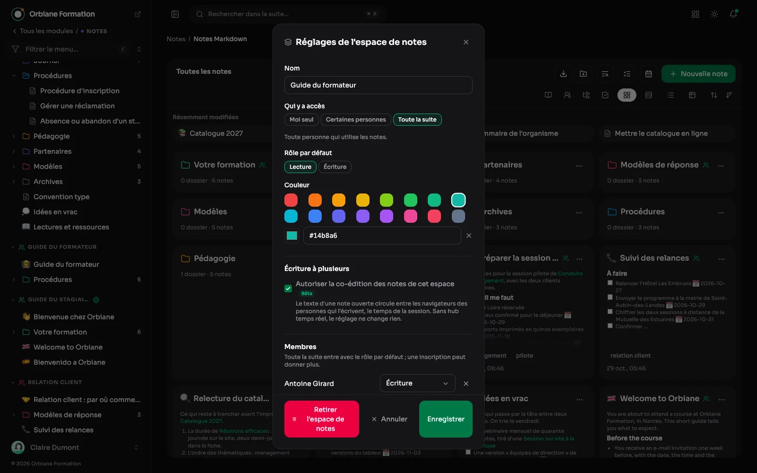Expand the Partenaires folder in sidebar
757x473 pixels.
click(x=14, y=151)
